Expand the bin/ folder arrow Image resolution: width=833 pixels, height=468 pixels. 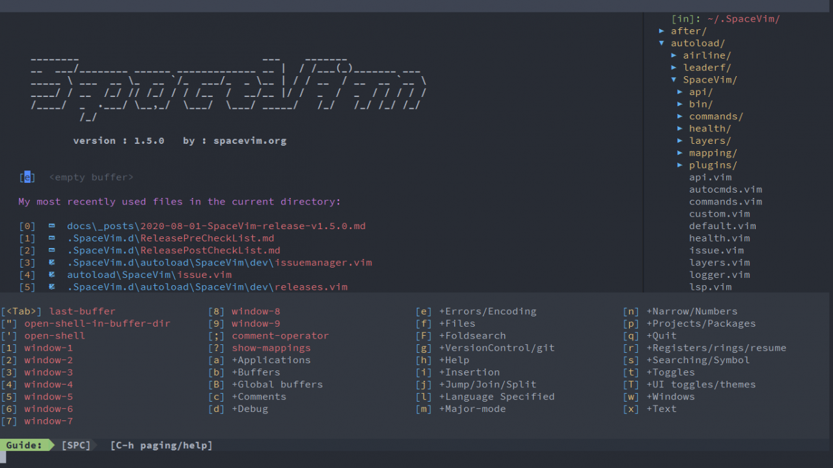coord(680,104)
